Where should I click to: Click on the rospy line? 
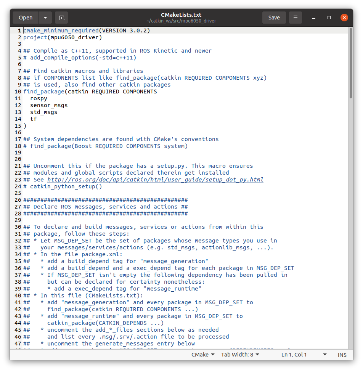[x=39, y=98]
